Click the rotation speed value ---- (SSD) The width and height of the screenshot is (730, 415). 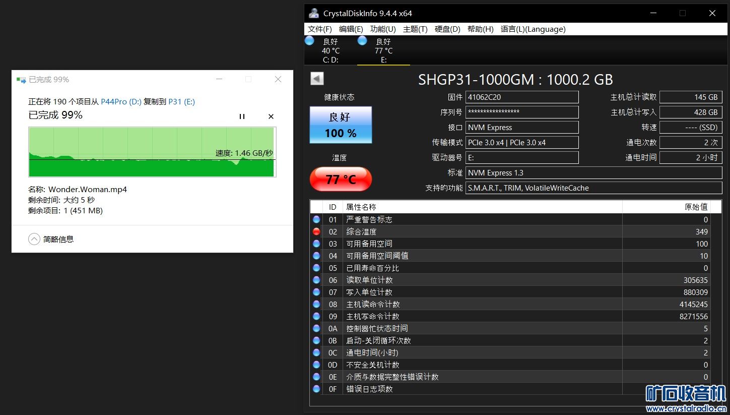[x=691, y=128]
